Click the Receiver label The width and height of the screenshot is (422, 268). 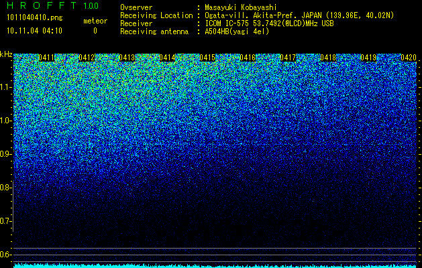coord(136,23)
